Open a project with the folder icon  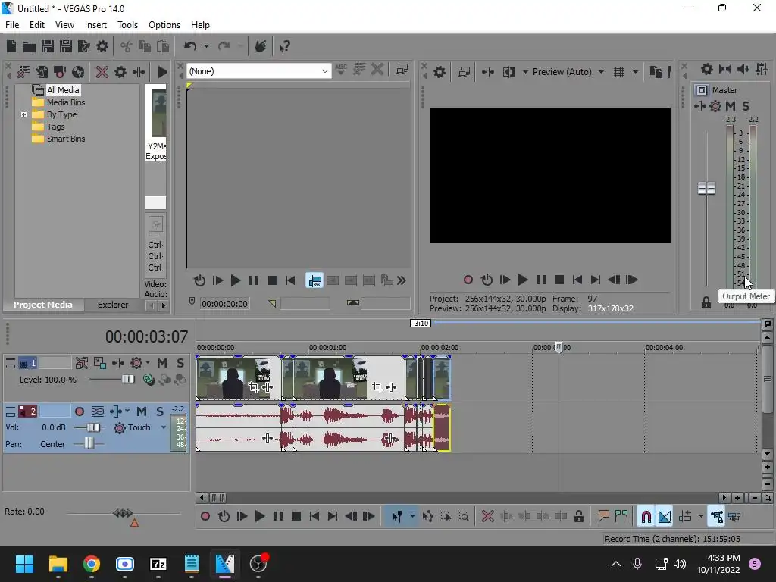(x=30, y=47)
